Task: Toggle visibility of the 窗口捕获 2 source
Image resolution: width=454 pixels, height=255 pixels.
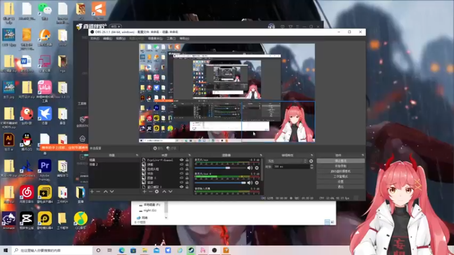Action: pyautogui.click(x=182, y=187)
